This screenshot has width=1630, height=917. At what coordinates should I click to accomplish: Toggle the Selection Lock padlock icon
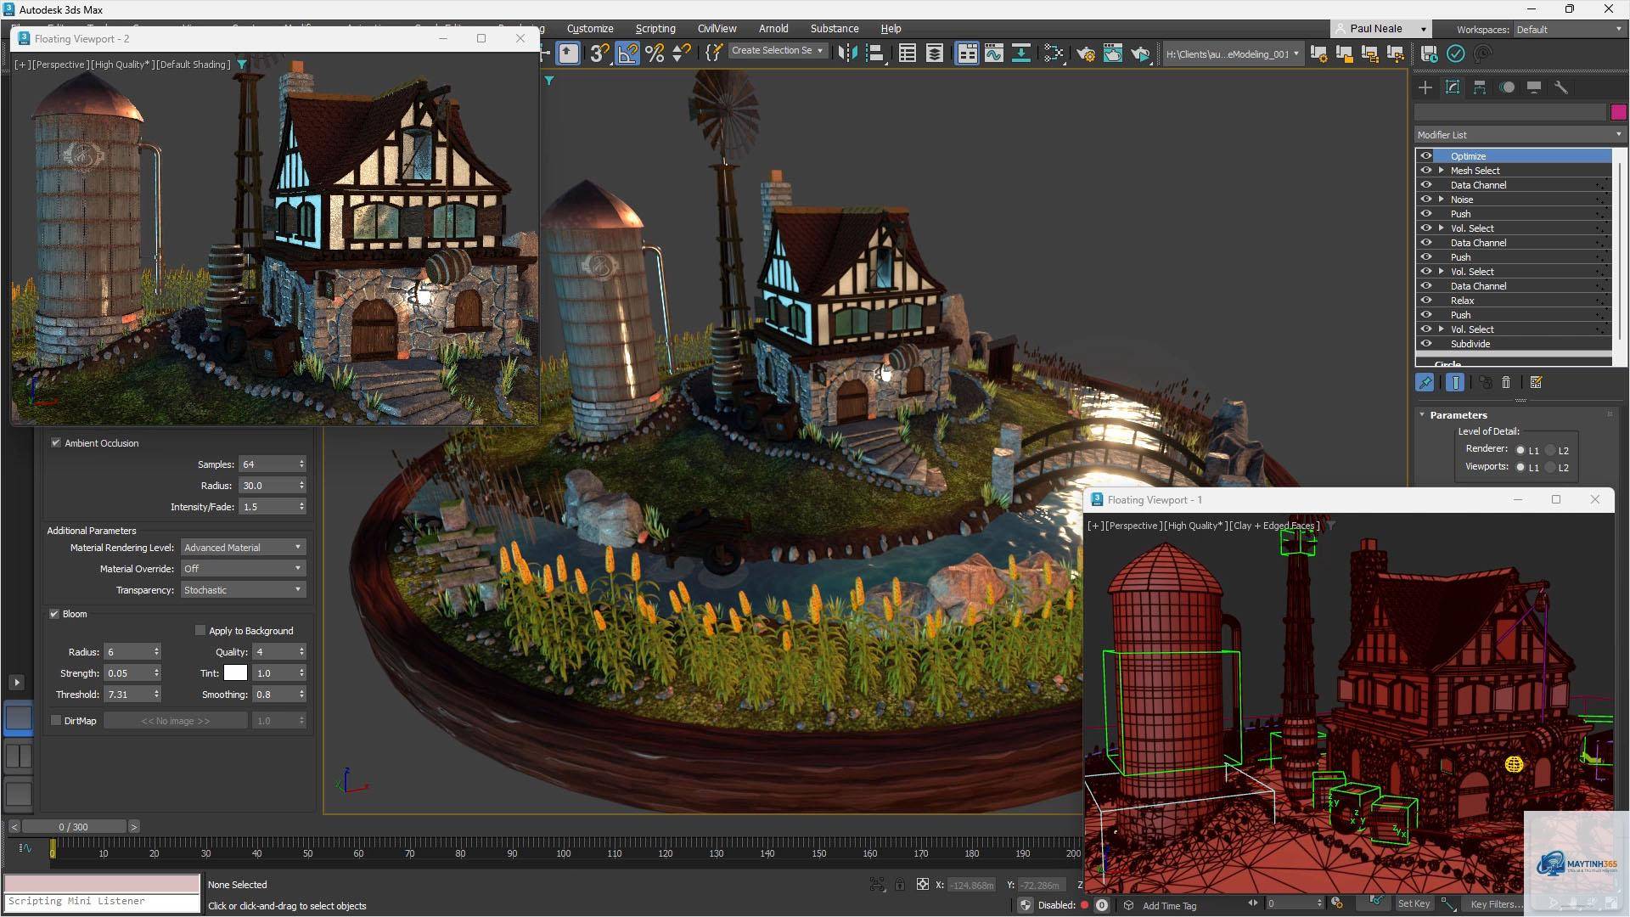[x=899, y=885]
